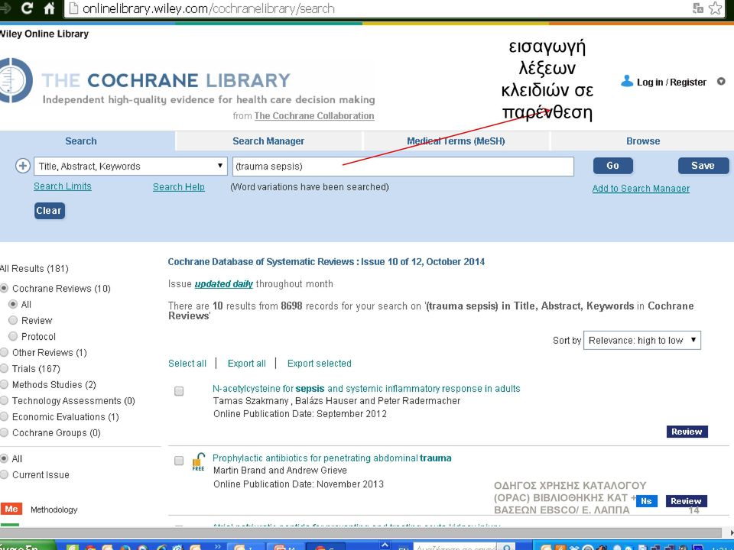The width and height of the screenshot is (734, 550).
Task: Click the Cochrane Library logo
Action: [15, 80]
